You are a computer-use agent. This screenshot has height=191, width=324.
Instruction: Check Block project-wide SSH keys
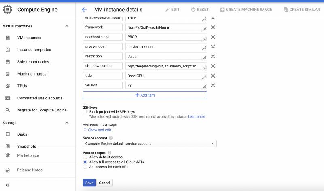[85, 112]
